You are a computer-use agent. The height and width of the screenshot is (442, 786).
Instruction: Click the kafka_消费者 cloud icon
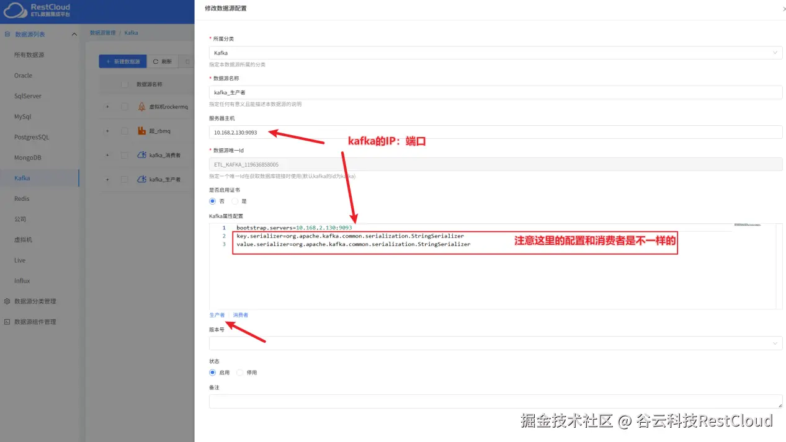click(x=141, y=155)
